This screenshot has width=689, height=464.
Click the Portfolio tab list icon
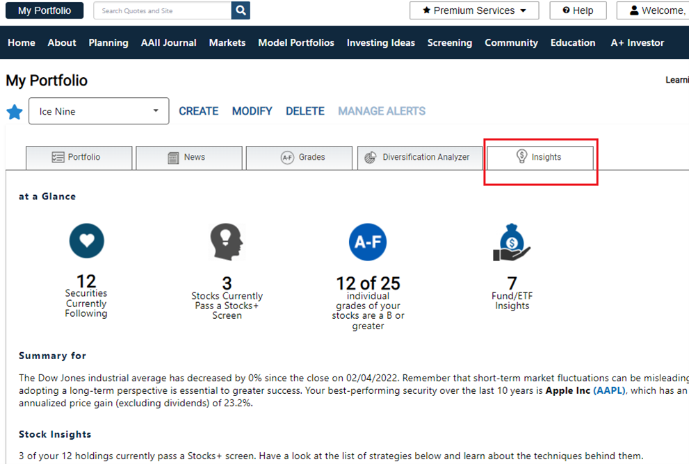coord(58,157)
